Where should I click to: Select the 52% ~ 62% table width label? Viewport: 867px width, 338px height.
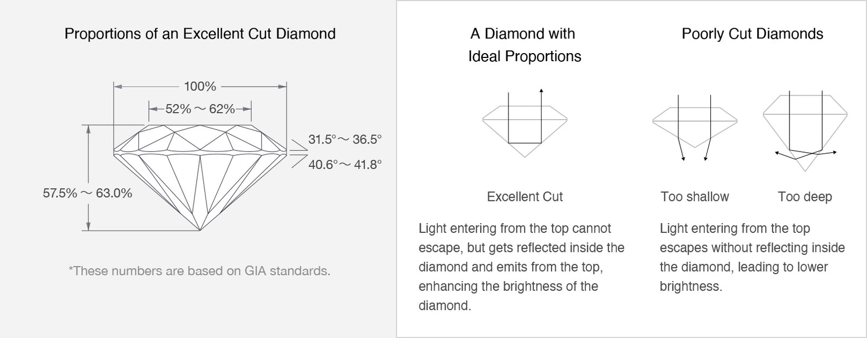pyautogui.click(x=200, y=109)
